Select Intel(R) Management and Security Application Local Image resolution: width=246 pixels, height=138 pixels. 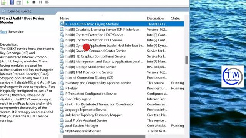(103, 61)
